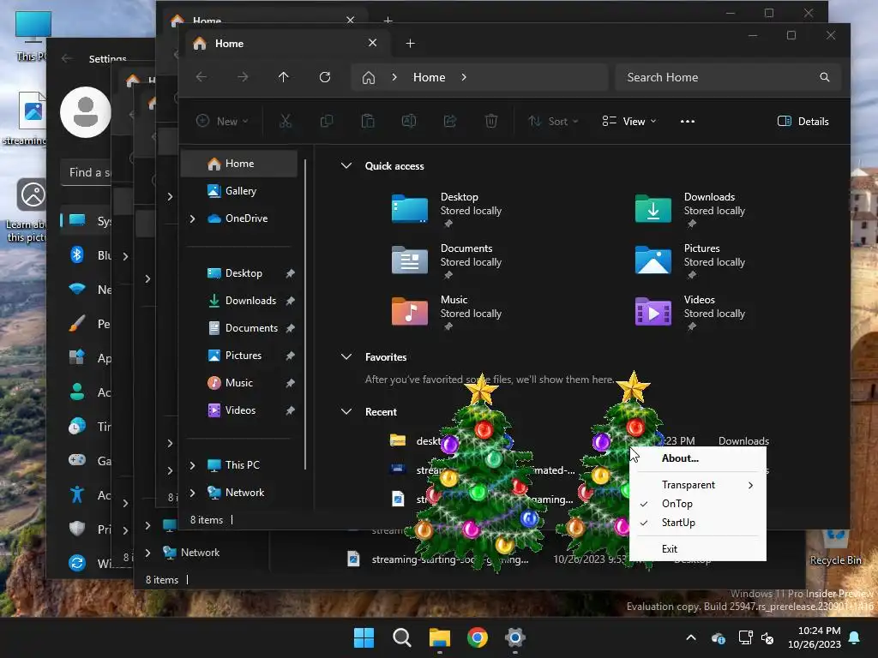The width and height of the screenshot is (878, 658).
Task: Click the Share icon in toolbar
Action: click(x=450, y=121)
